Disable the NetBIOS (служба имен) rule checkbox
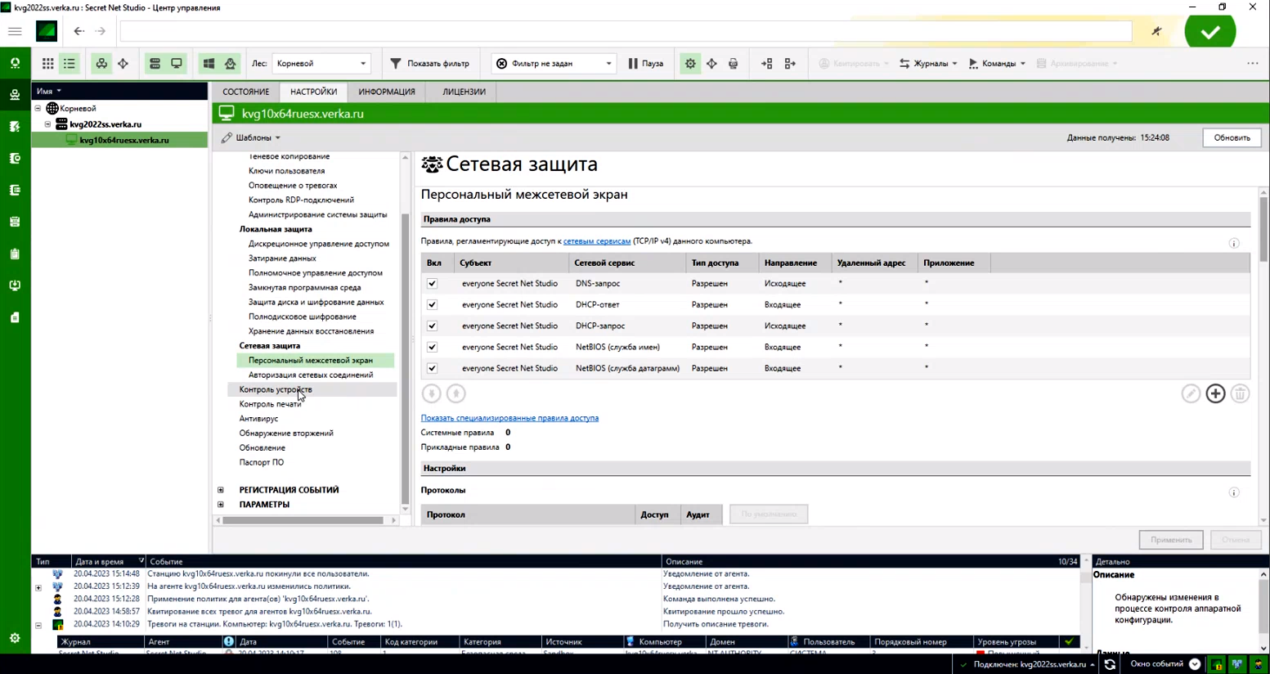The image size is (1270, 674). (432, 348)
